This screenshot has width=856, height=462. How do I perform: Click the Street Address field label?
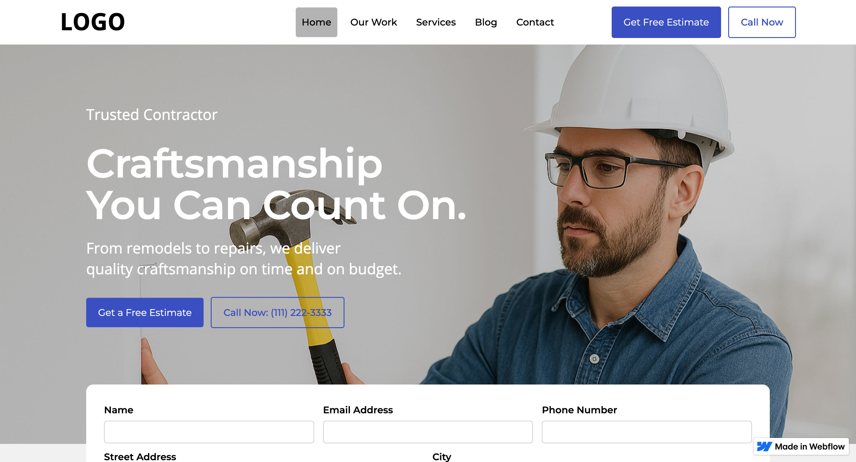140,457
